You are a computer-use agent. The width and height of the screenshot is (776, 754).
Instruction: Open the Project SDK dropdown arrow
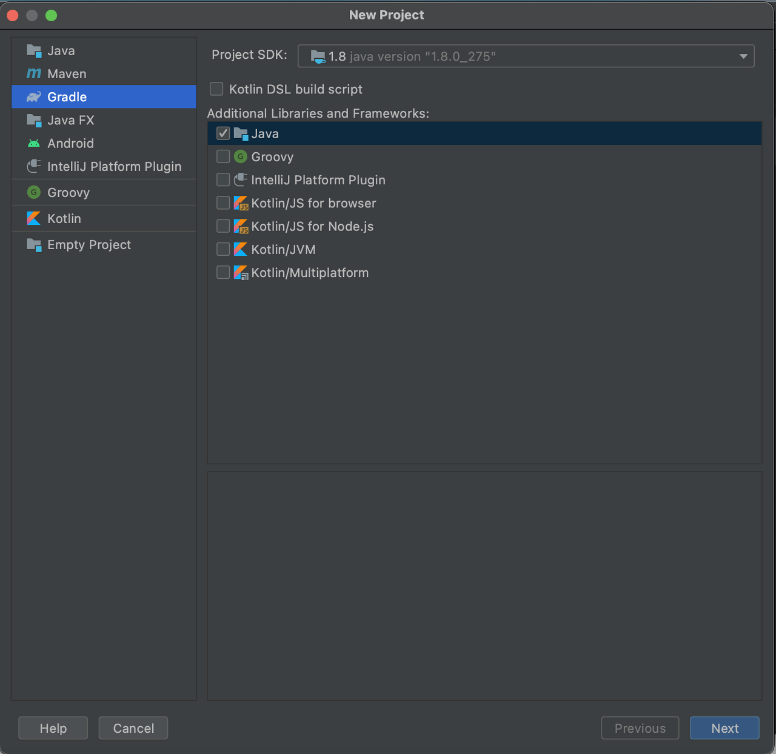pyautogui.click(x=743, y=56)
